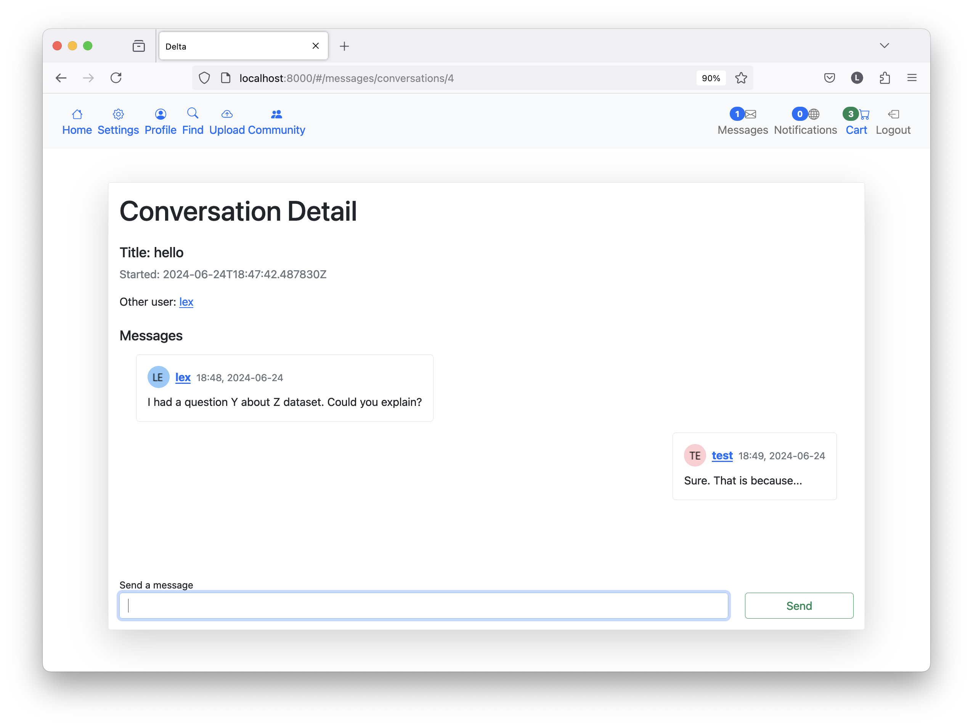Open the Find nav label
Image resolution: width=973 pixels, height=728 pixels.
coord(193,130)
